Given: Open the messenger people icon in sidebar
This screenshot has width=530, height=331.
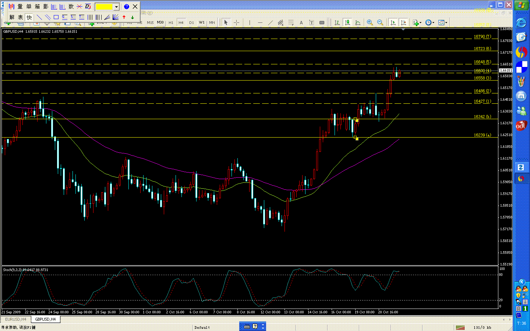Looking at the screenshot, I should [521, 110].
